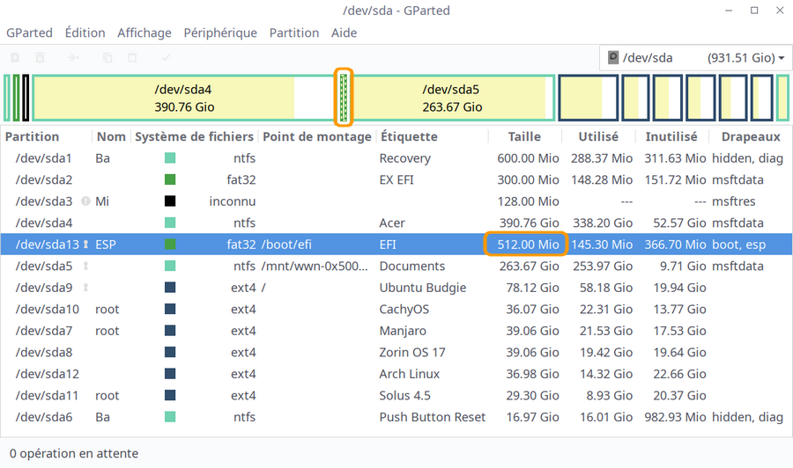Click the Paste partition toolbar icon
Screen dimensions: 793x468
coord(133,58)
